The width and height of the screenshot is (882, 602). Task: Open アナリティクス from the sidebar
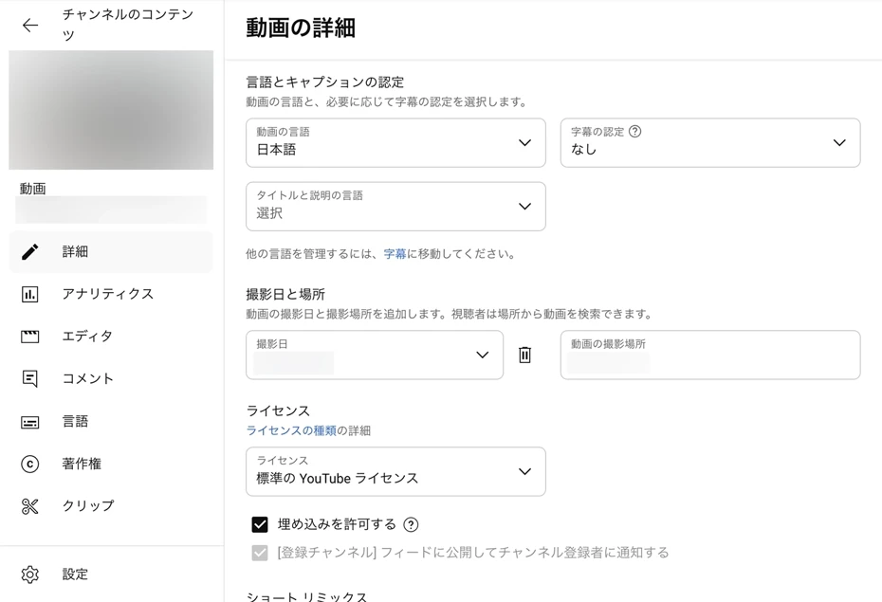[x=32, y=294]
